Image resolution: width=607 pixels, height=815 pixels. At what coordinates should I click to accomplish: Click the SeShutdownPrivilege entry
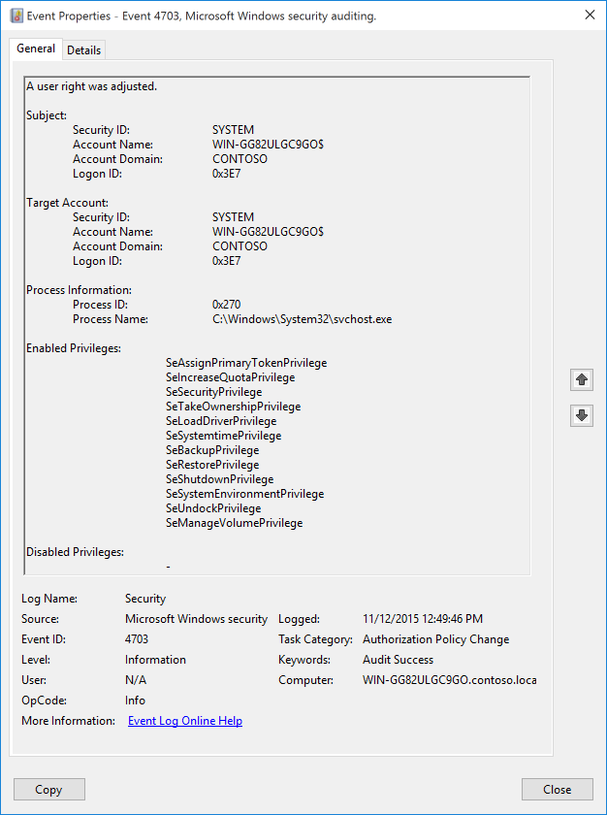pos(219,479)
